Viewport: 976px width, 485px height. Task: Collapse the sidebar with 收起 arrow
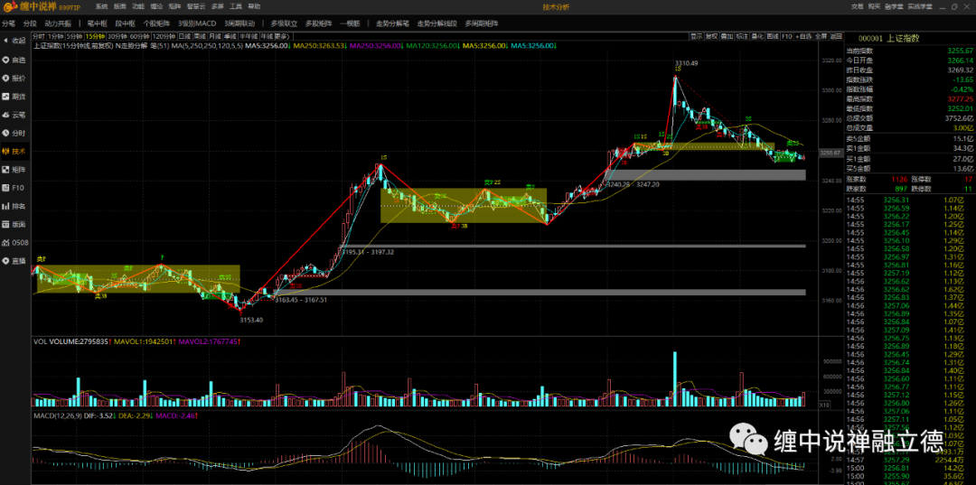click(x=15, y=41)
